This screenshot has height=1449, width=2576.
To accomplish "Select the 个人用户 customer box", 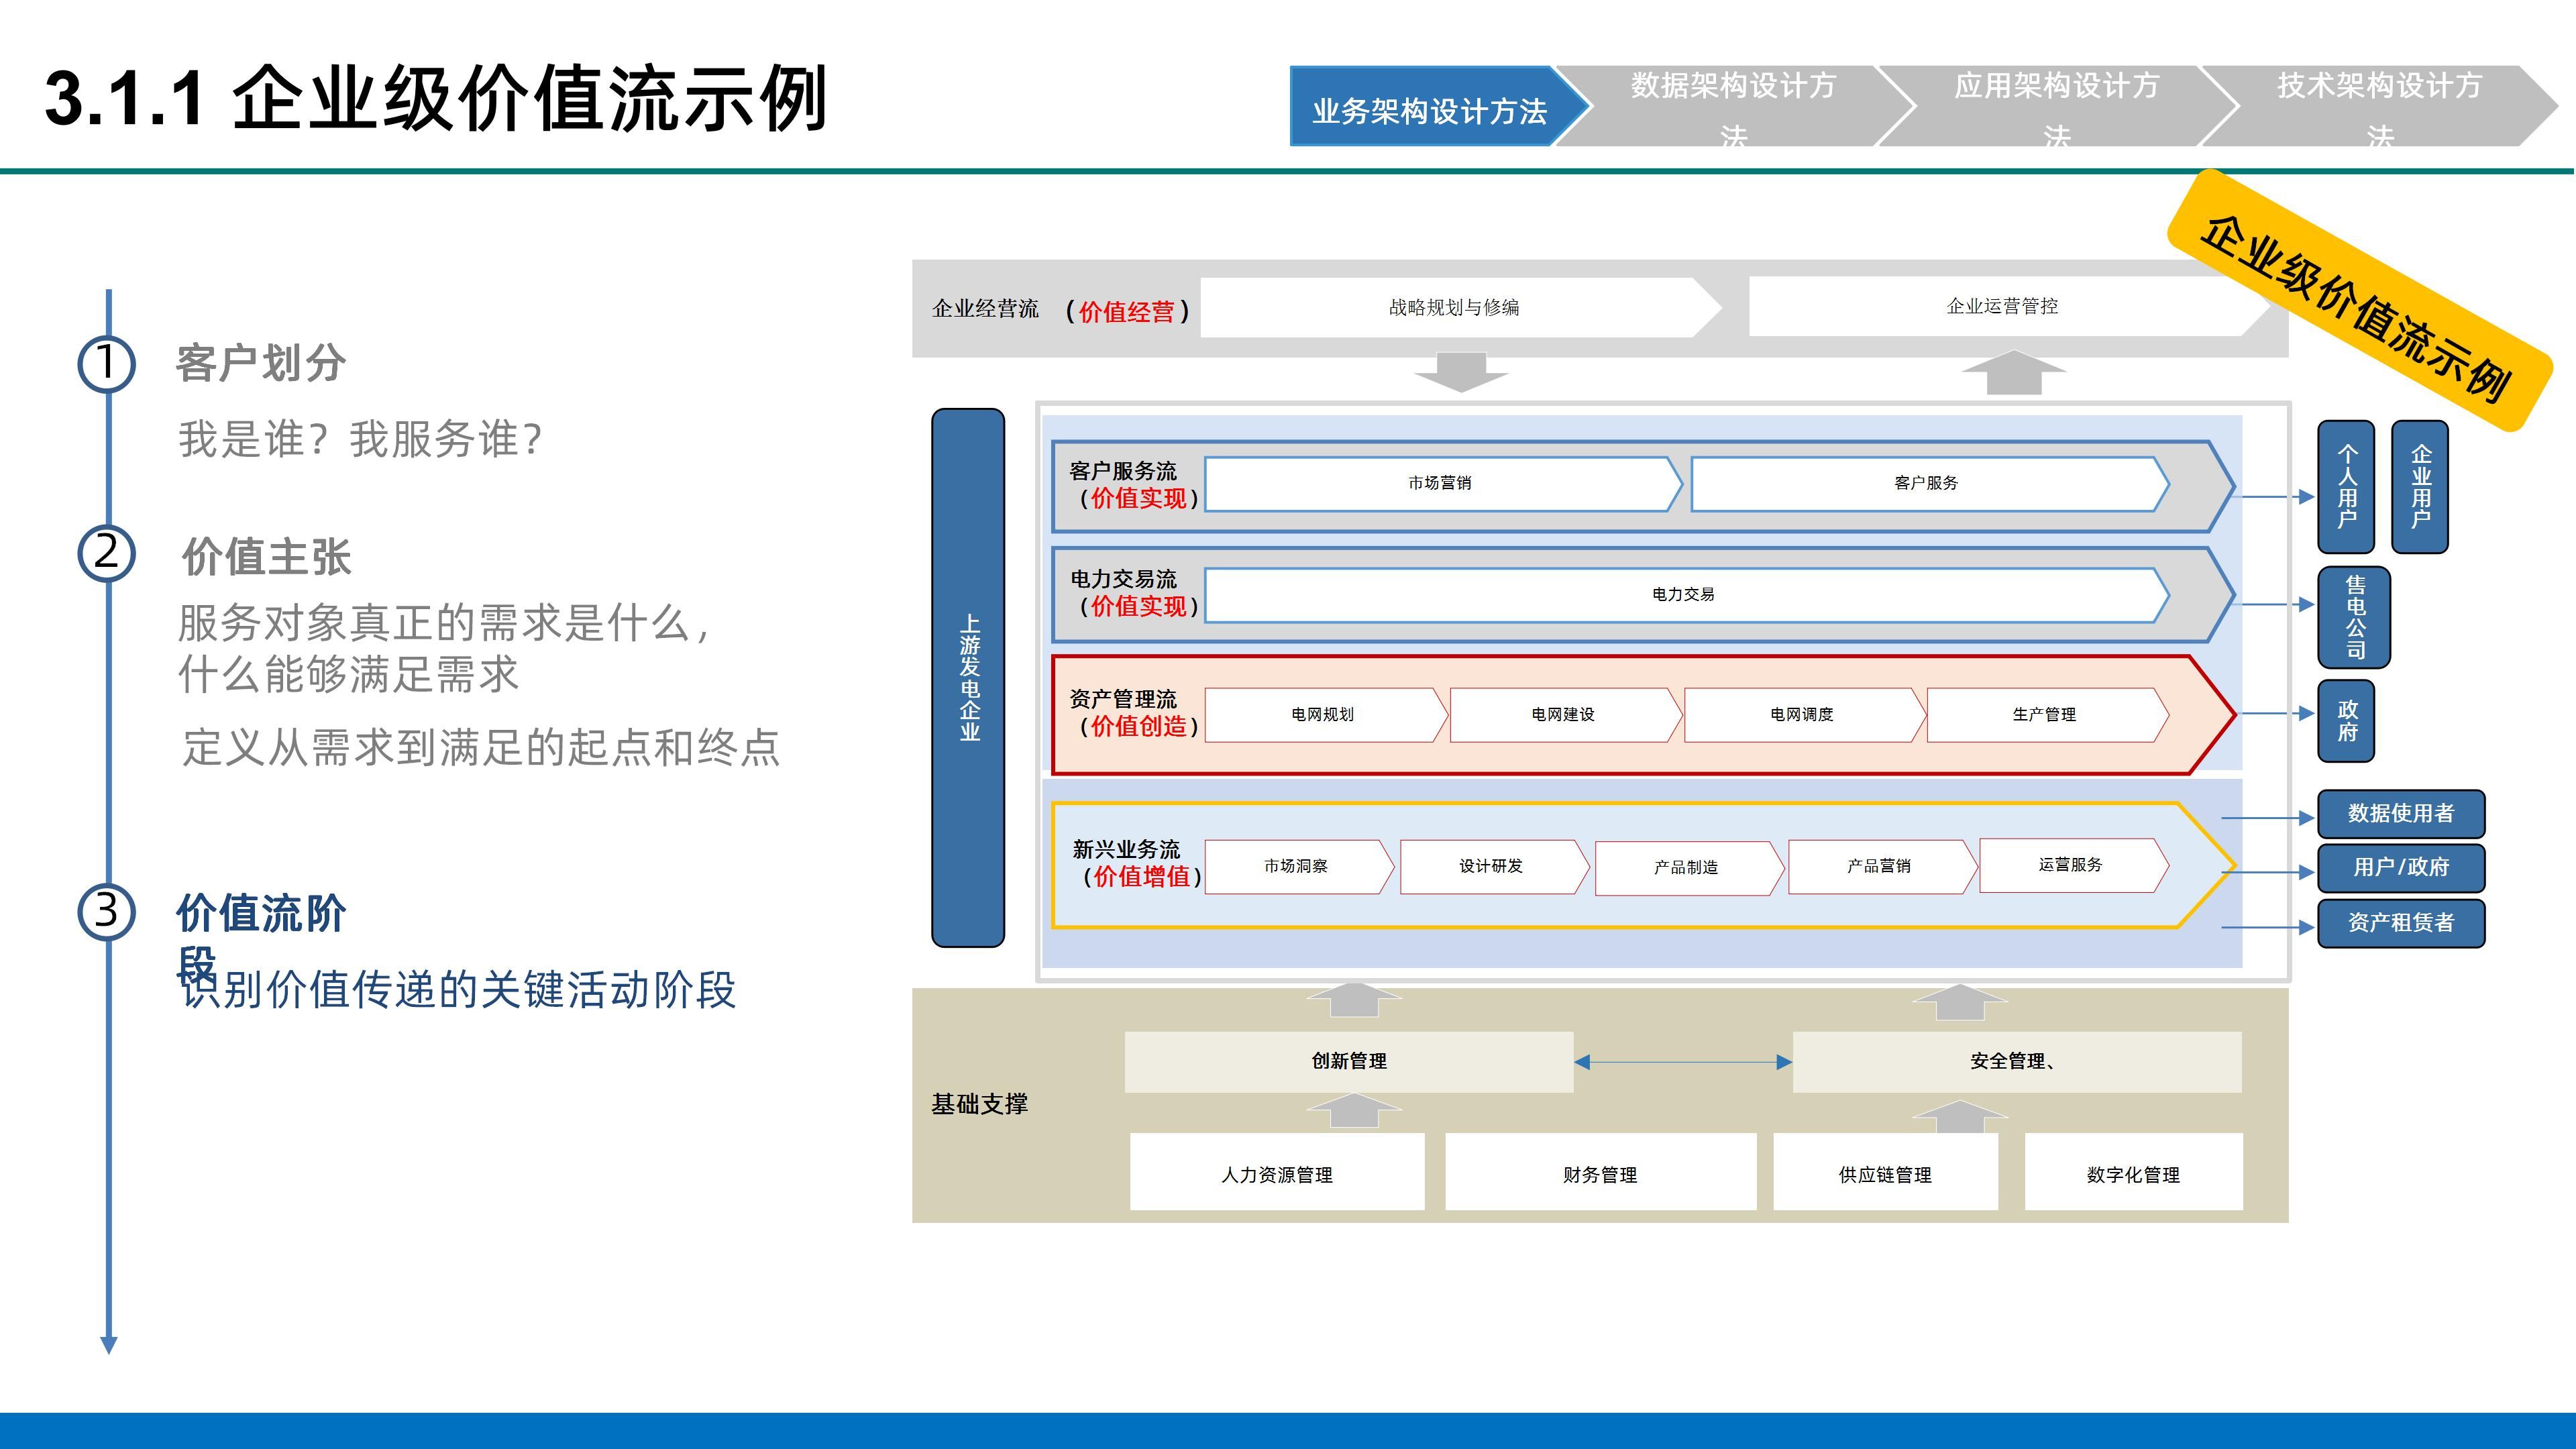I will 2346,487.
